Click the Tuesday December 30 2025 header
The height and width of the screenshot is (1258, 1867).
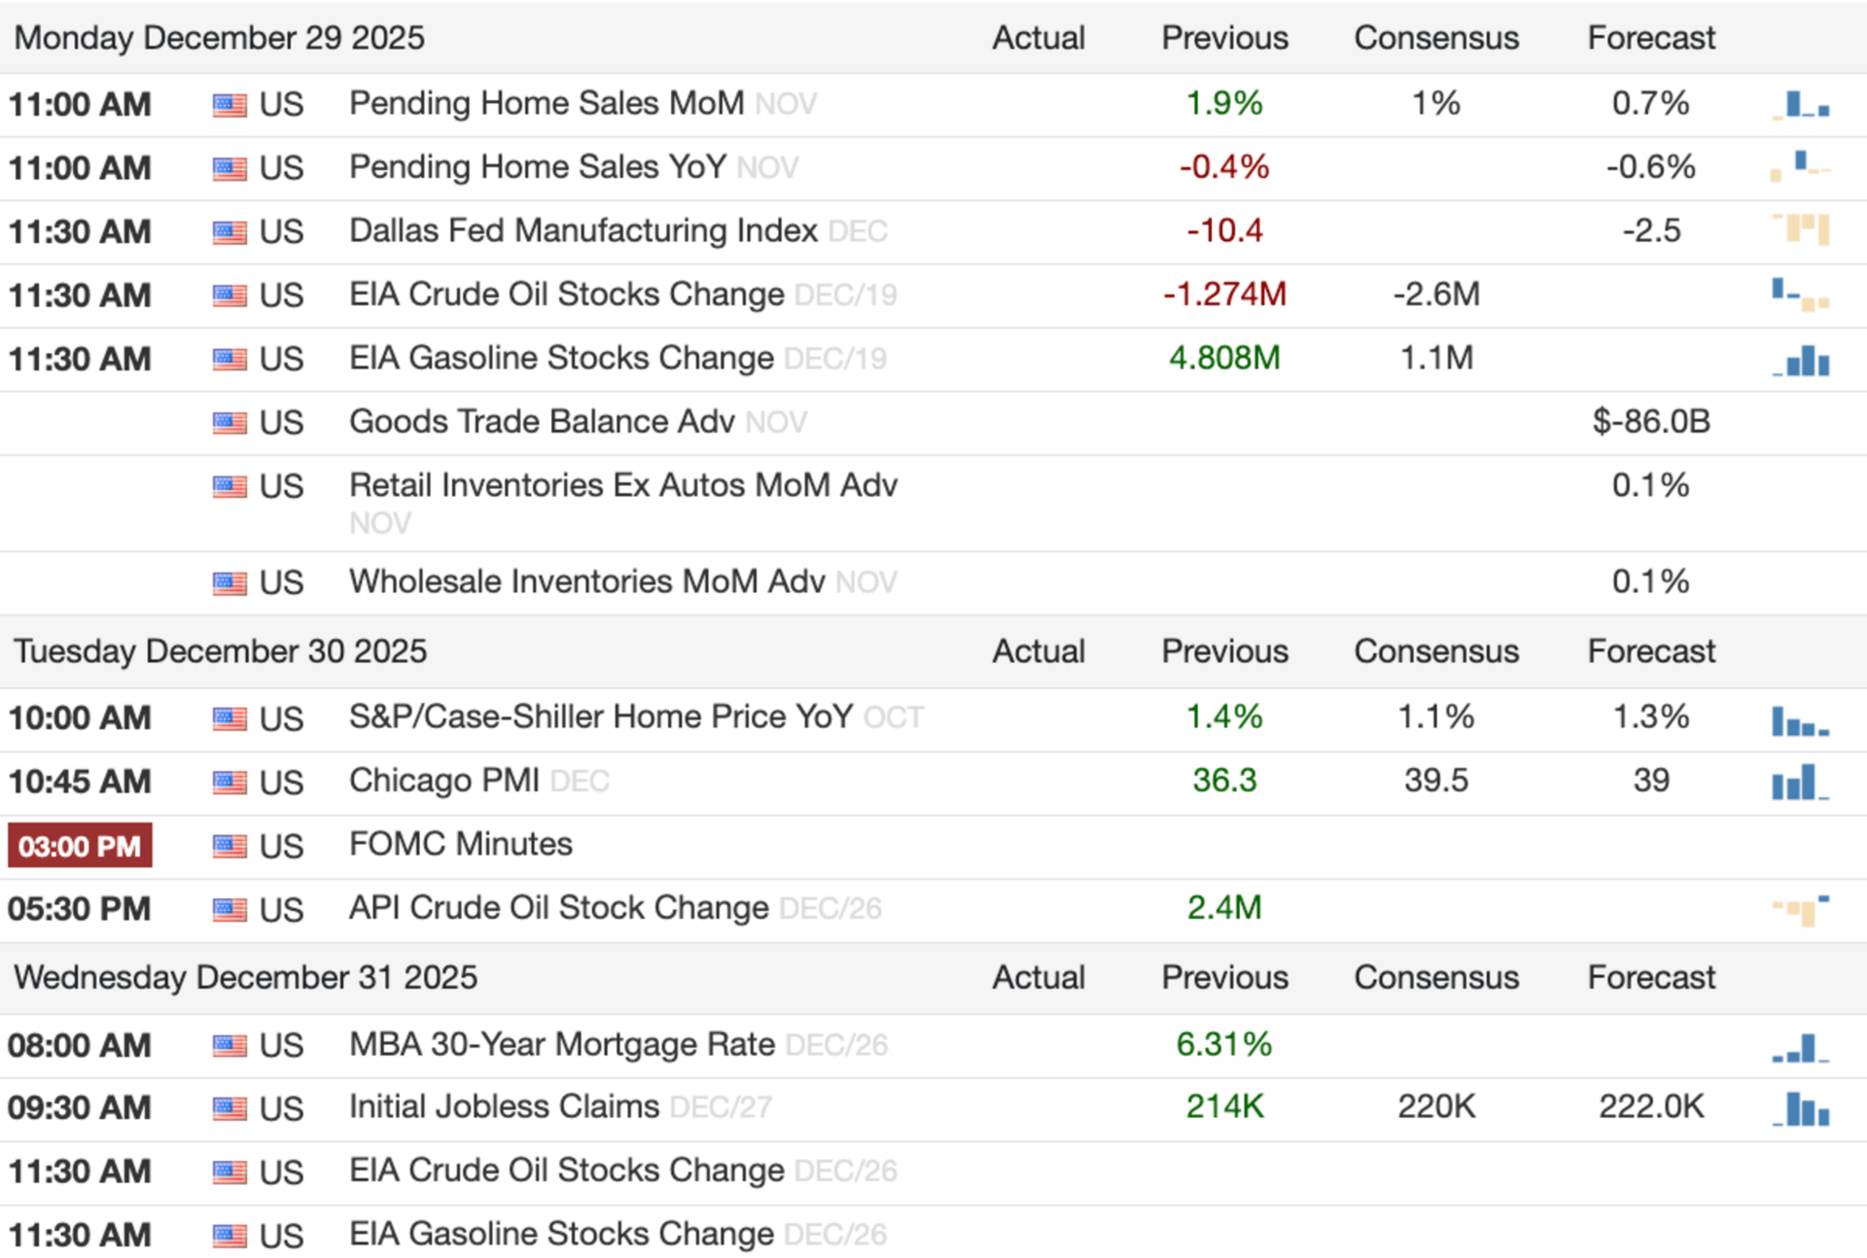(221, 651)
